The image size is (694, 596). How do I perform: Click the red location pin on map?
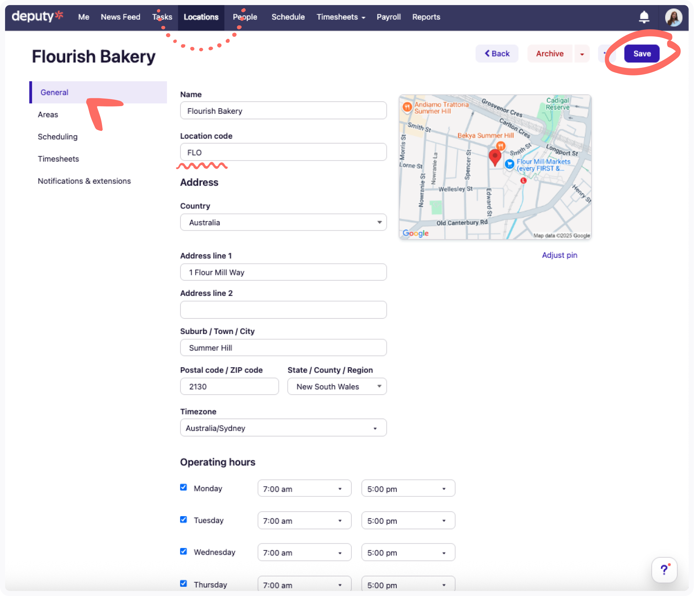pyautogui.click(x=495, y=157)
